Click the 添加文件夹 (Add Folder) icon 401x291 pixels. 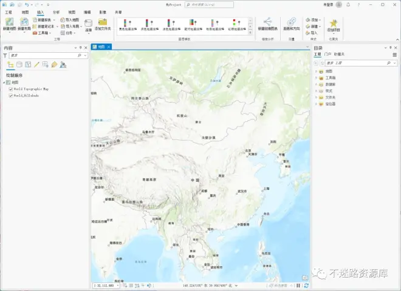tap(103, 22)
